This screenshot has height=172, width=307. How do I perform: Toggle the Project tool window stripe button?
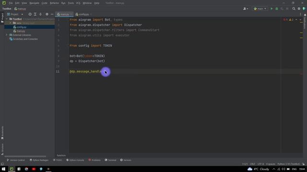2,18
